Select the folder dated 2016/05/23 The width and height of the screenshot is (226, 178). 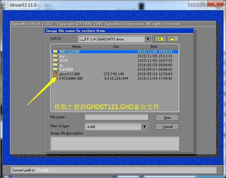tap(66, 69)
